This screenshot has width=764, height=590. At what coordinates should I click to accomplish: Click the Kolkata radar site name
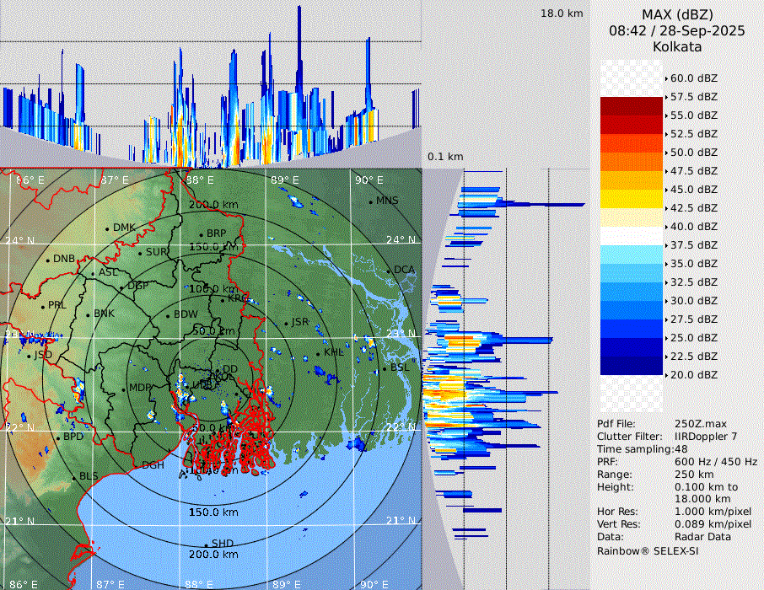pyautogui.click(x=677, y=46)
